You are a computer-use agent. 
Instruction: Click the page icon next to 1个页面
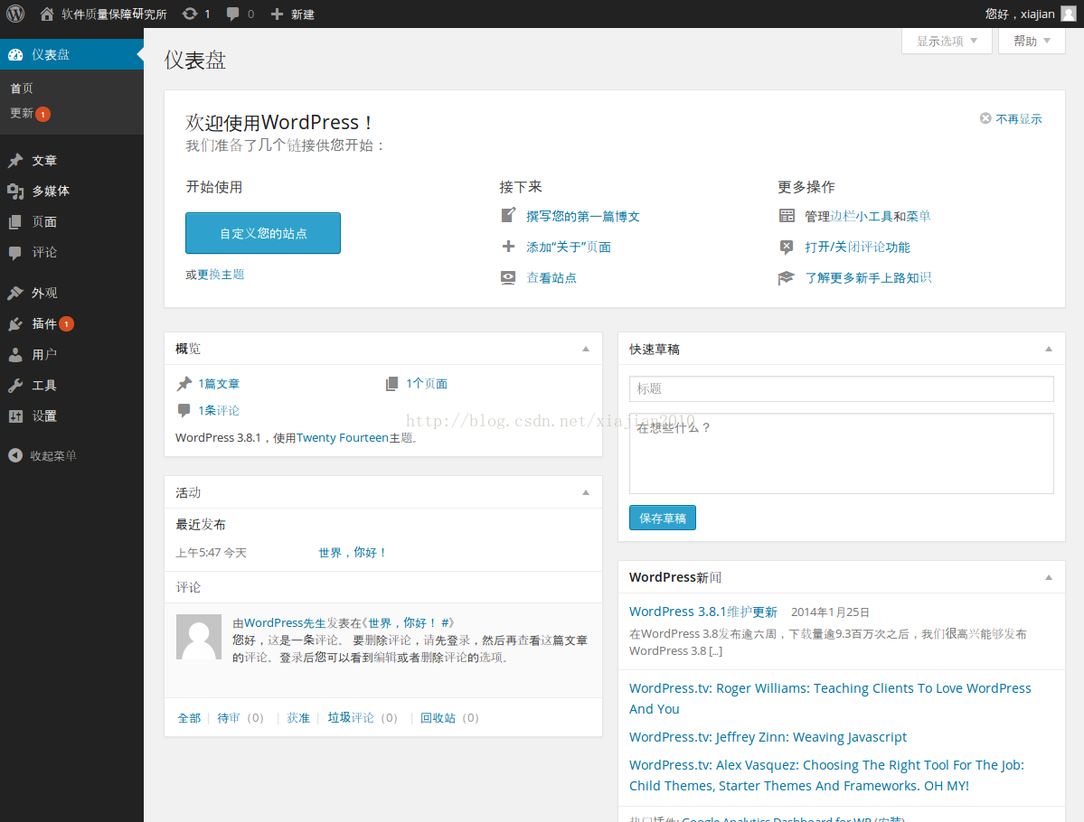point(391,383)
